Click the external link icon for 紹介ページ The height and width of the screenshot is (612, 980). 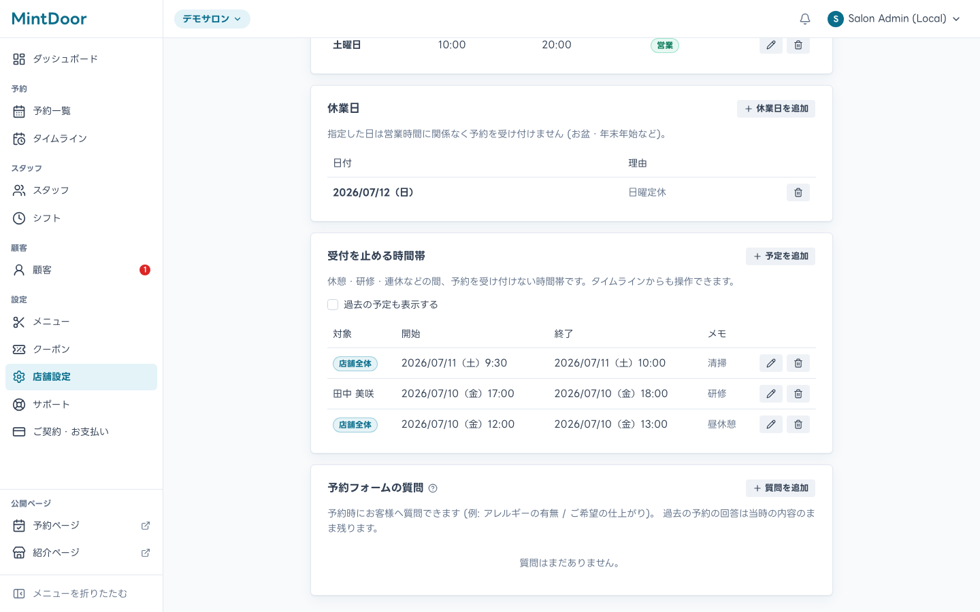(x=146, y=553)
